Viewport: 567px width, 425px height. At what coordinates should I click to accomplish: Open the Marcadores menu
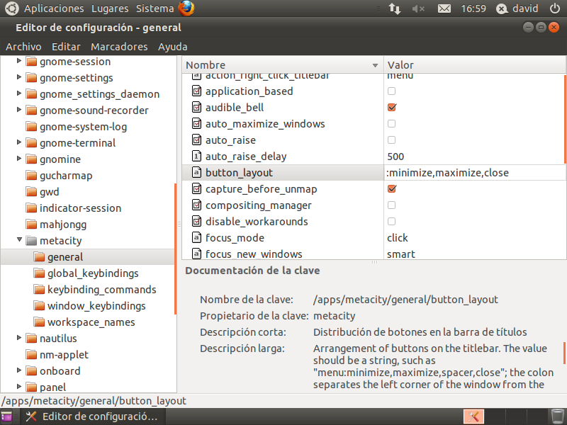coord(119,47)
